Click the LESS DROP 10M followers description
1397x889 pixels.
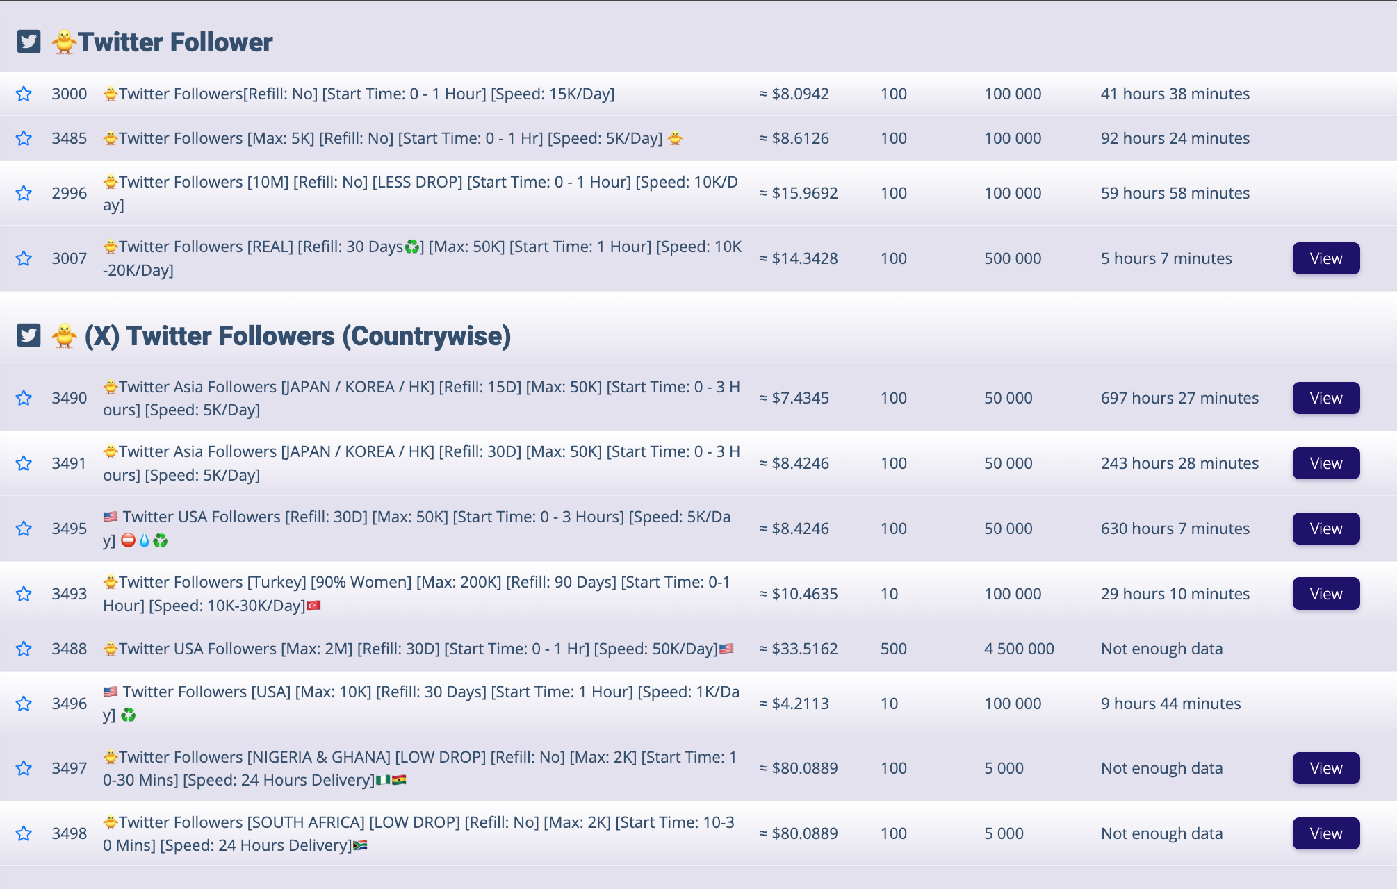point(420,193)
